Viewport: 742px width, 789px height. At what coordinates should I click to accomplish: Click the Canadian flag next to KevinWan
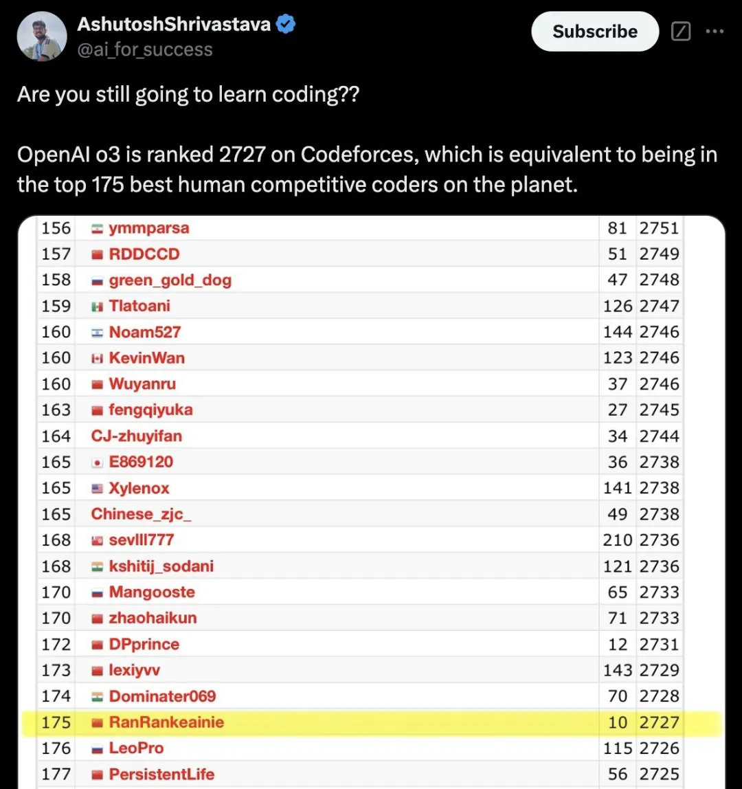tap(98, 357)
